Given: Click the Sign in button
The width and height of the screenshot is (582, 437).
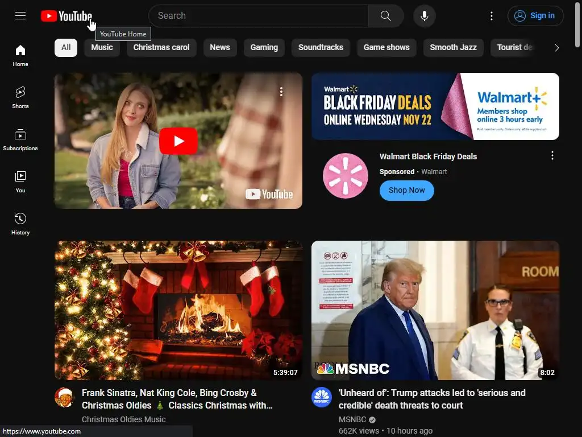Looking at the screenshot, I should pos(535,15).
